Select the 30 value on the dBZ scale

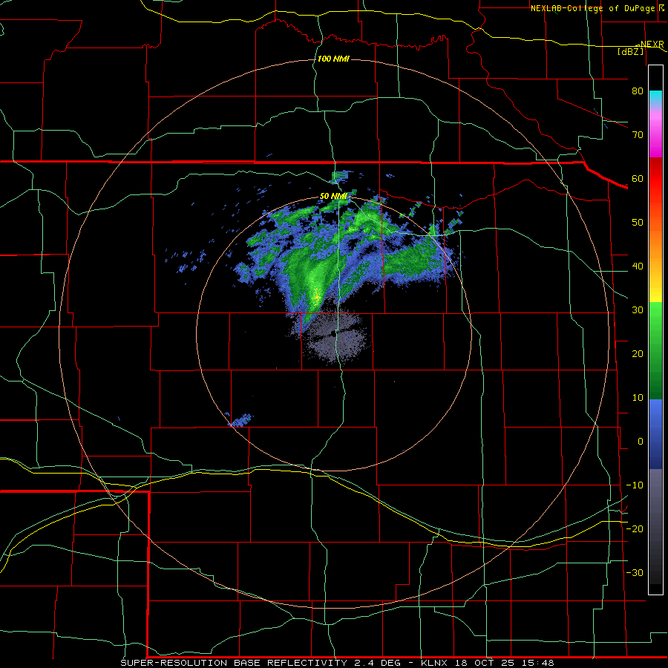(x=638, y=310)
